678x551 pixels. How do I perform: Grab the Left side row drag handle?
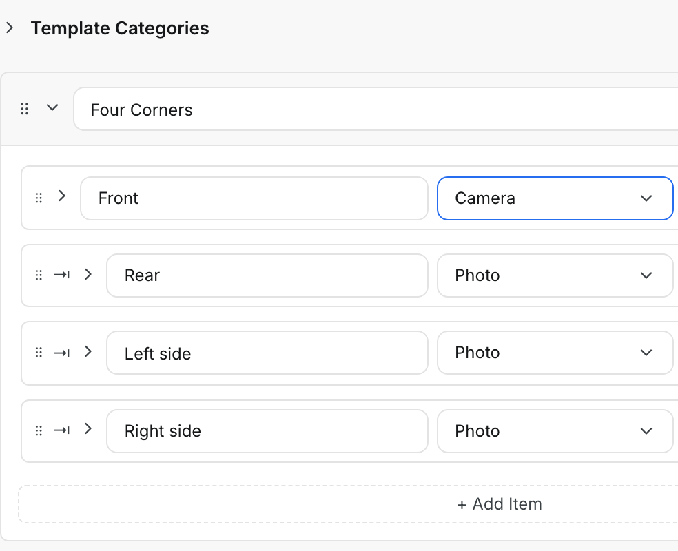coord(39,353)
